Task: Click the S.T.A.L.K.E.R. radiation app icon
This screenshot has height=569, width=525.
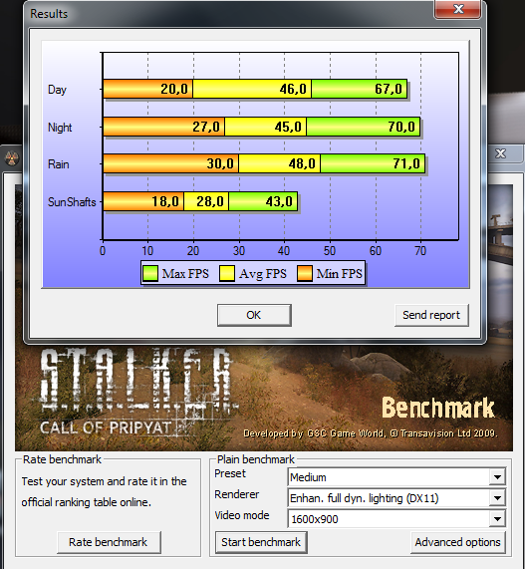Action: 12,157
